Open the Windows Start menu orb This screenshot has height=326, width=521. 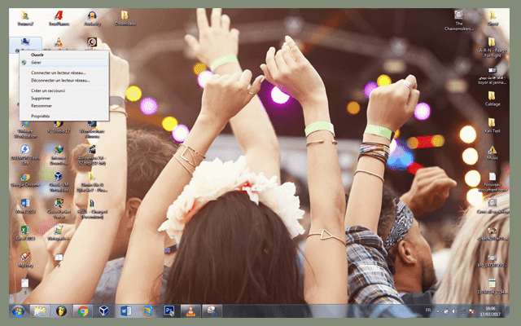coord(18,311)
